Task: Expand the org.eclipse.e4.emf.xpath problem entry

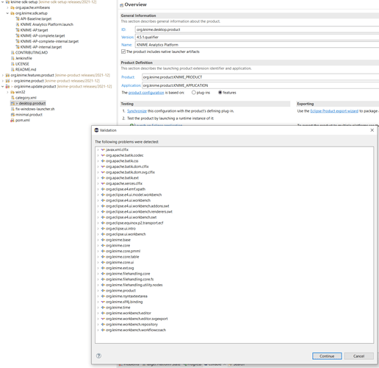Action: click(x=98, y=189)
